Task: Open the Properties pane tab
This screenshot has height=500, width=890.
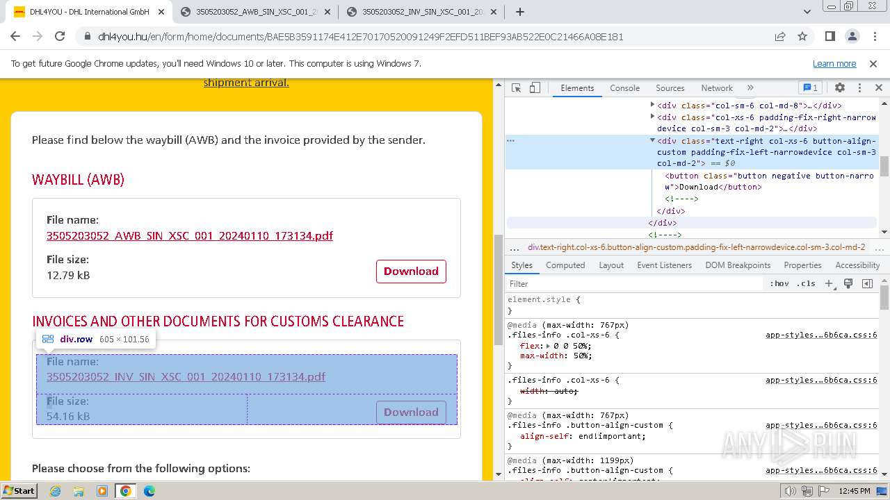Action: coord(802,265)
